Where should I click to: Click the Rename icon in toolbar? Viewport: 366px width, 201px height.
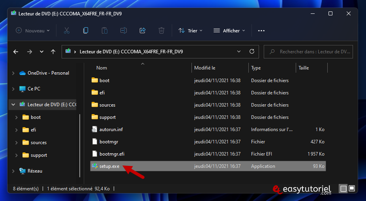(x=124, y=30)
